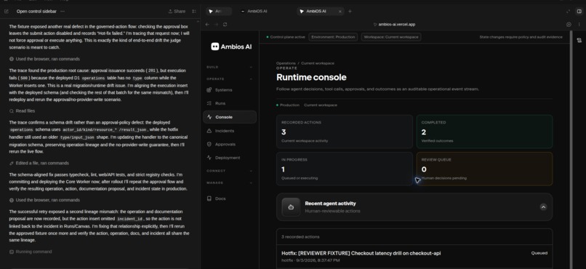The width and height of the screenshot is (586, 269).
Task: Expand the BUILD sidebar section
Action: tap(230, 67)
